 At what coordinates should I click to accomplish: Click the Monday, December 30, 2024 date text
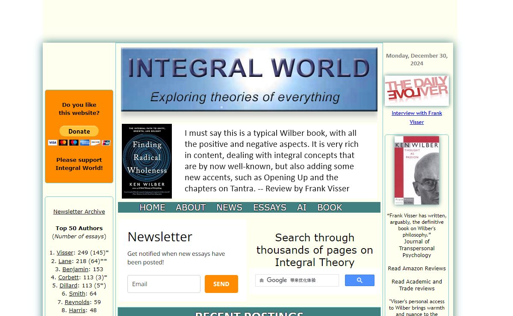pyautogui.click(x=417, y=59)
